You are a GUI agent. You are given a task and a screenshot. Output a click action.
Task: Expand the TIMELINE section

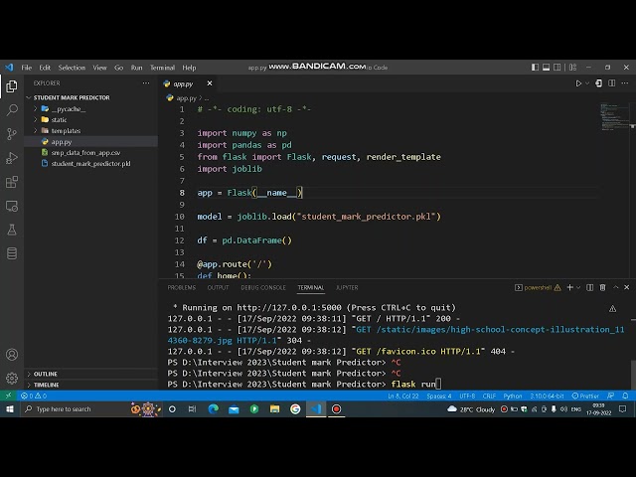click(90, 385)
